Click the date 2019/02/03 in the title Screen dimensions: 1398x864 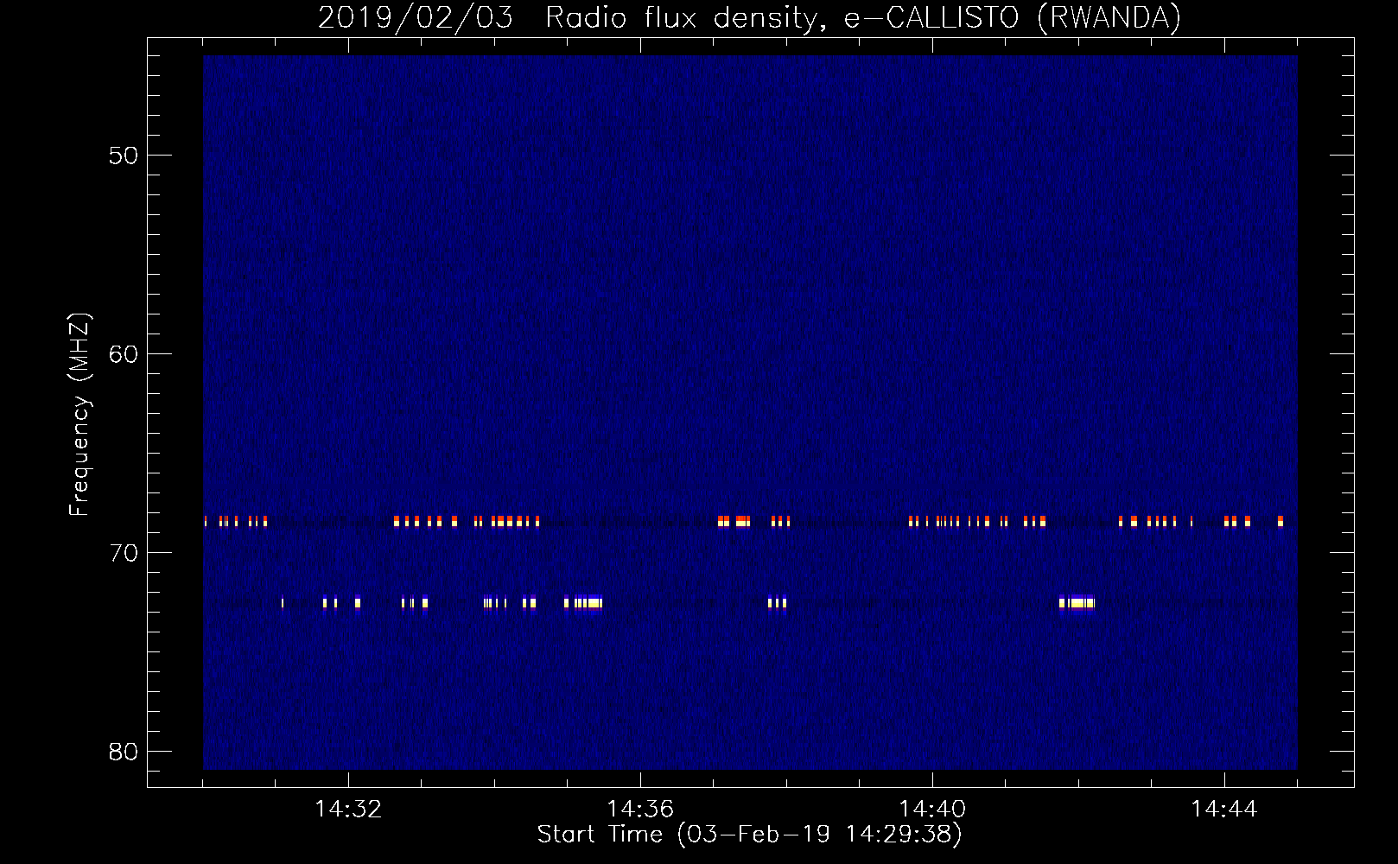click(415, 17)
